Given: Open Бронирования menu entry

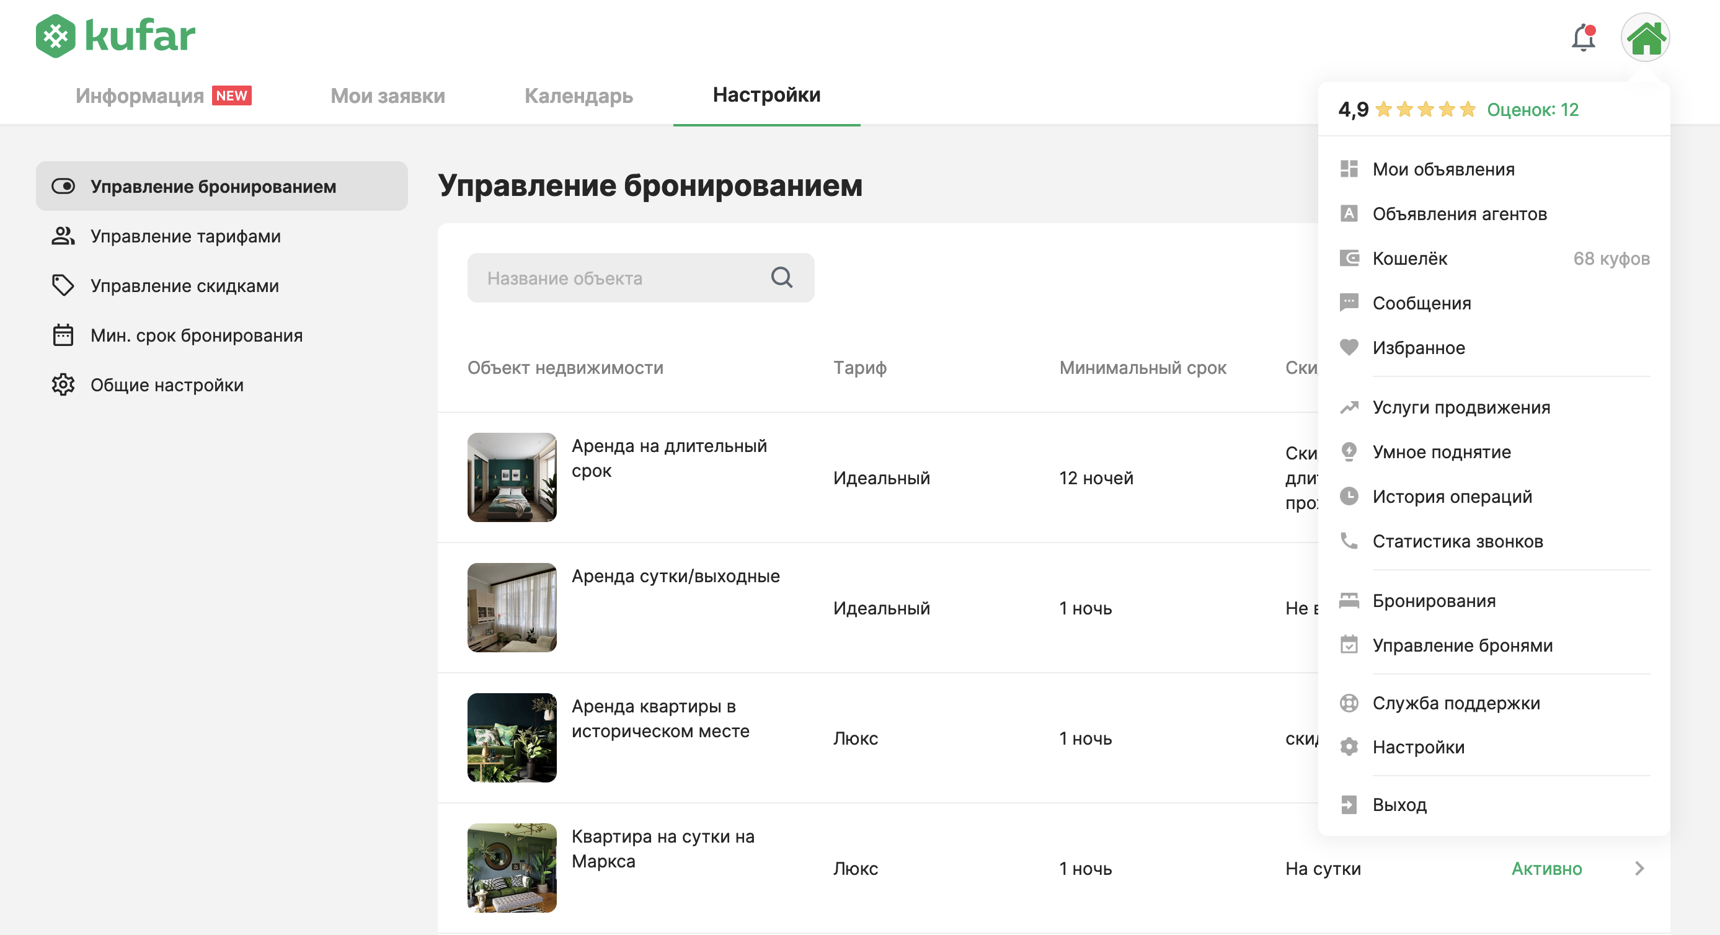Looking at the screenshot, I should [x=1494, y=600].
